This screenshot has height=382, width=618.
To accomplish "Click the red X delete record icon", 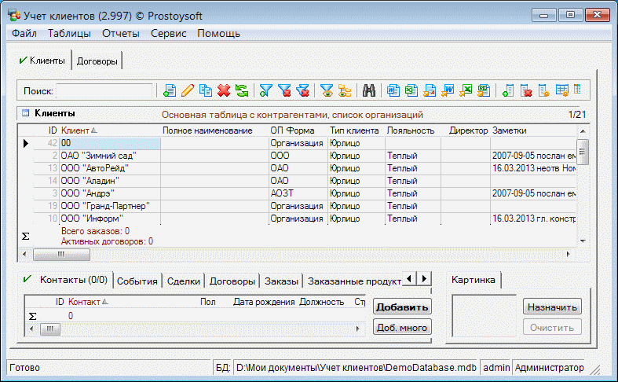I will 224,91.
